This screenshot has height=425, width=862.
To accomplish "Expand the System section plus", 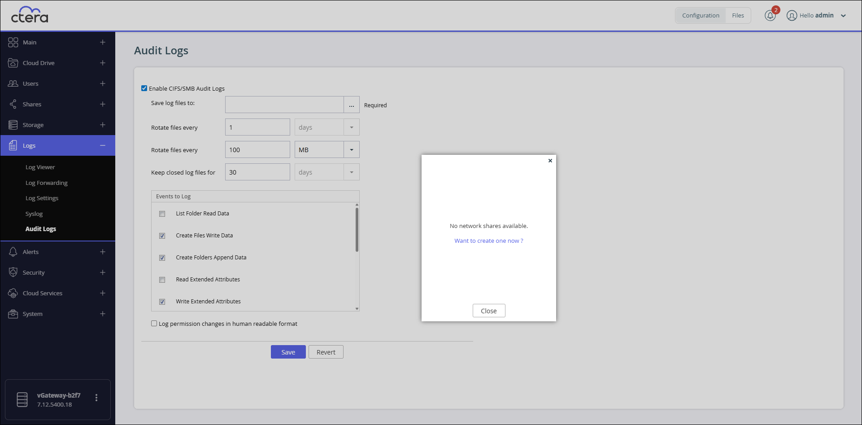I will pos(103,314).
